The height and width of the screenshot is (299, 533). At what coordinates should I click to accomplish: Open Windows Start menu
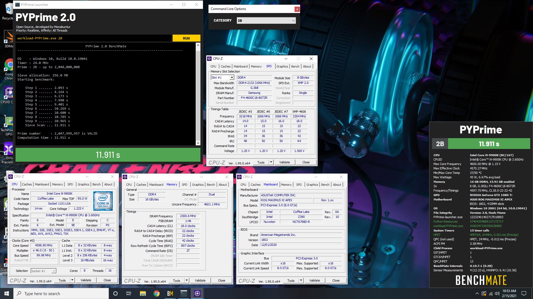(7, 293)
